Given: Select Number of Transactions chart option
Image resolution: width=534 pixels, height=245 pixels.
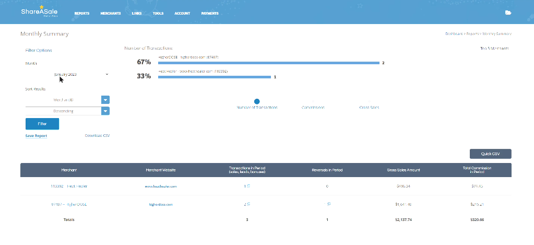Looking at the screenshot, I should (257, 101).
